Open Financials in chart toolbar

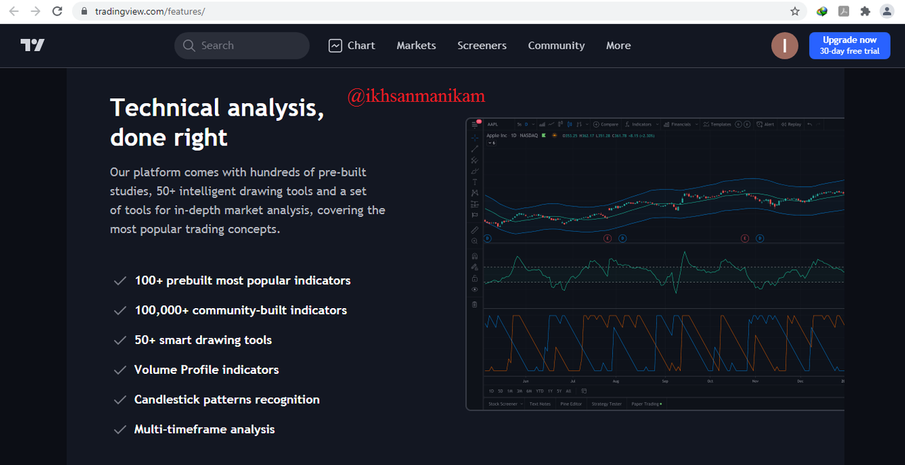(677, 124)
